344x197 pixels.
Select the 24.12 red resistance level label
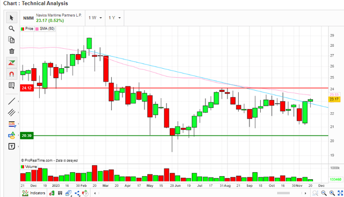click(x=27, y=88)
